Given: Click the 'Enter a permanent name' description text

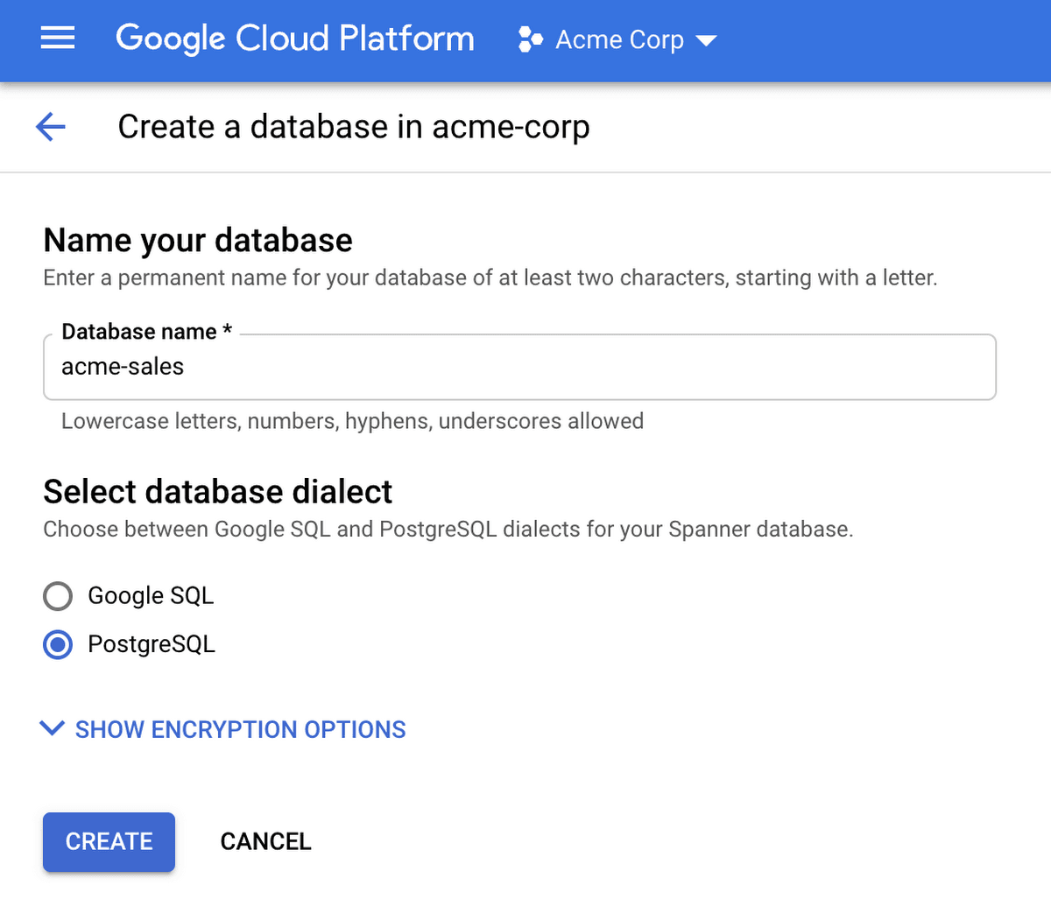Looking at the screenshot, I should pyautogui.click(x=490, y=277).
